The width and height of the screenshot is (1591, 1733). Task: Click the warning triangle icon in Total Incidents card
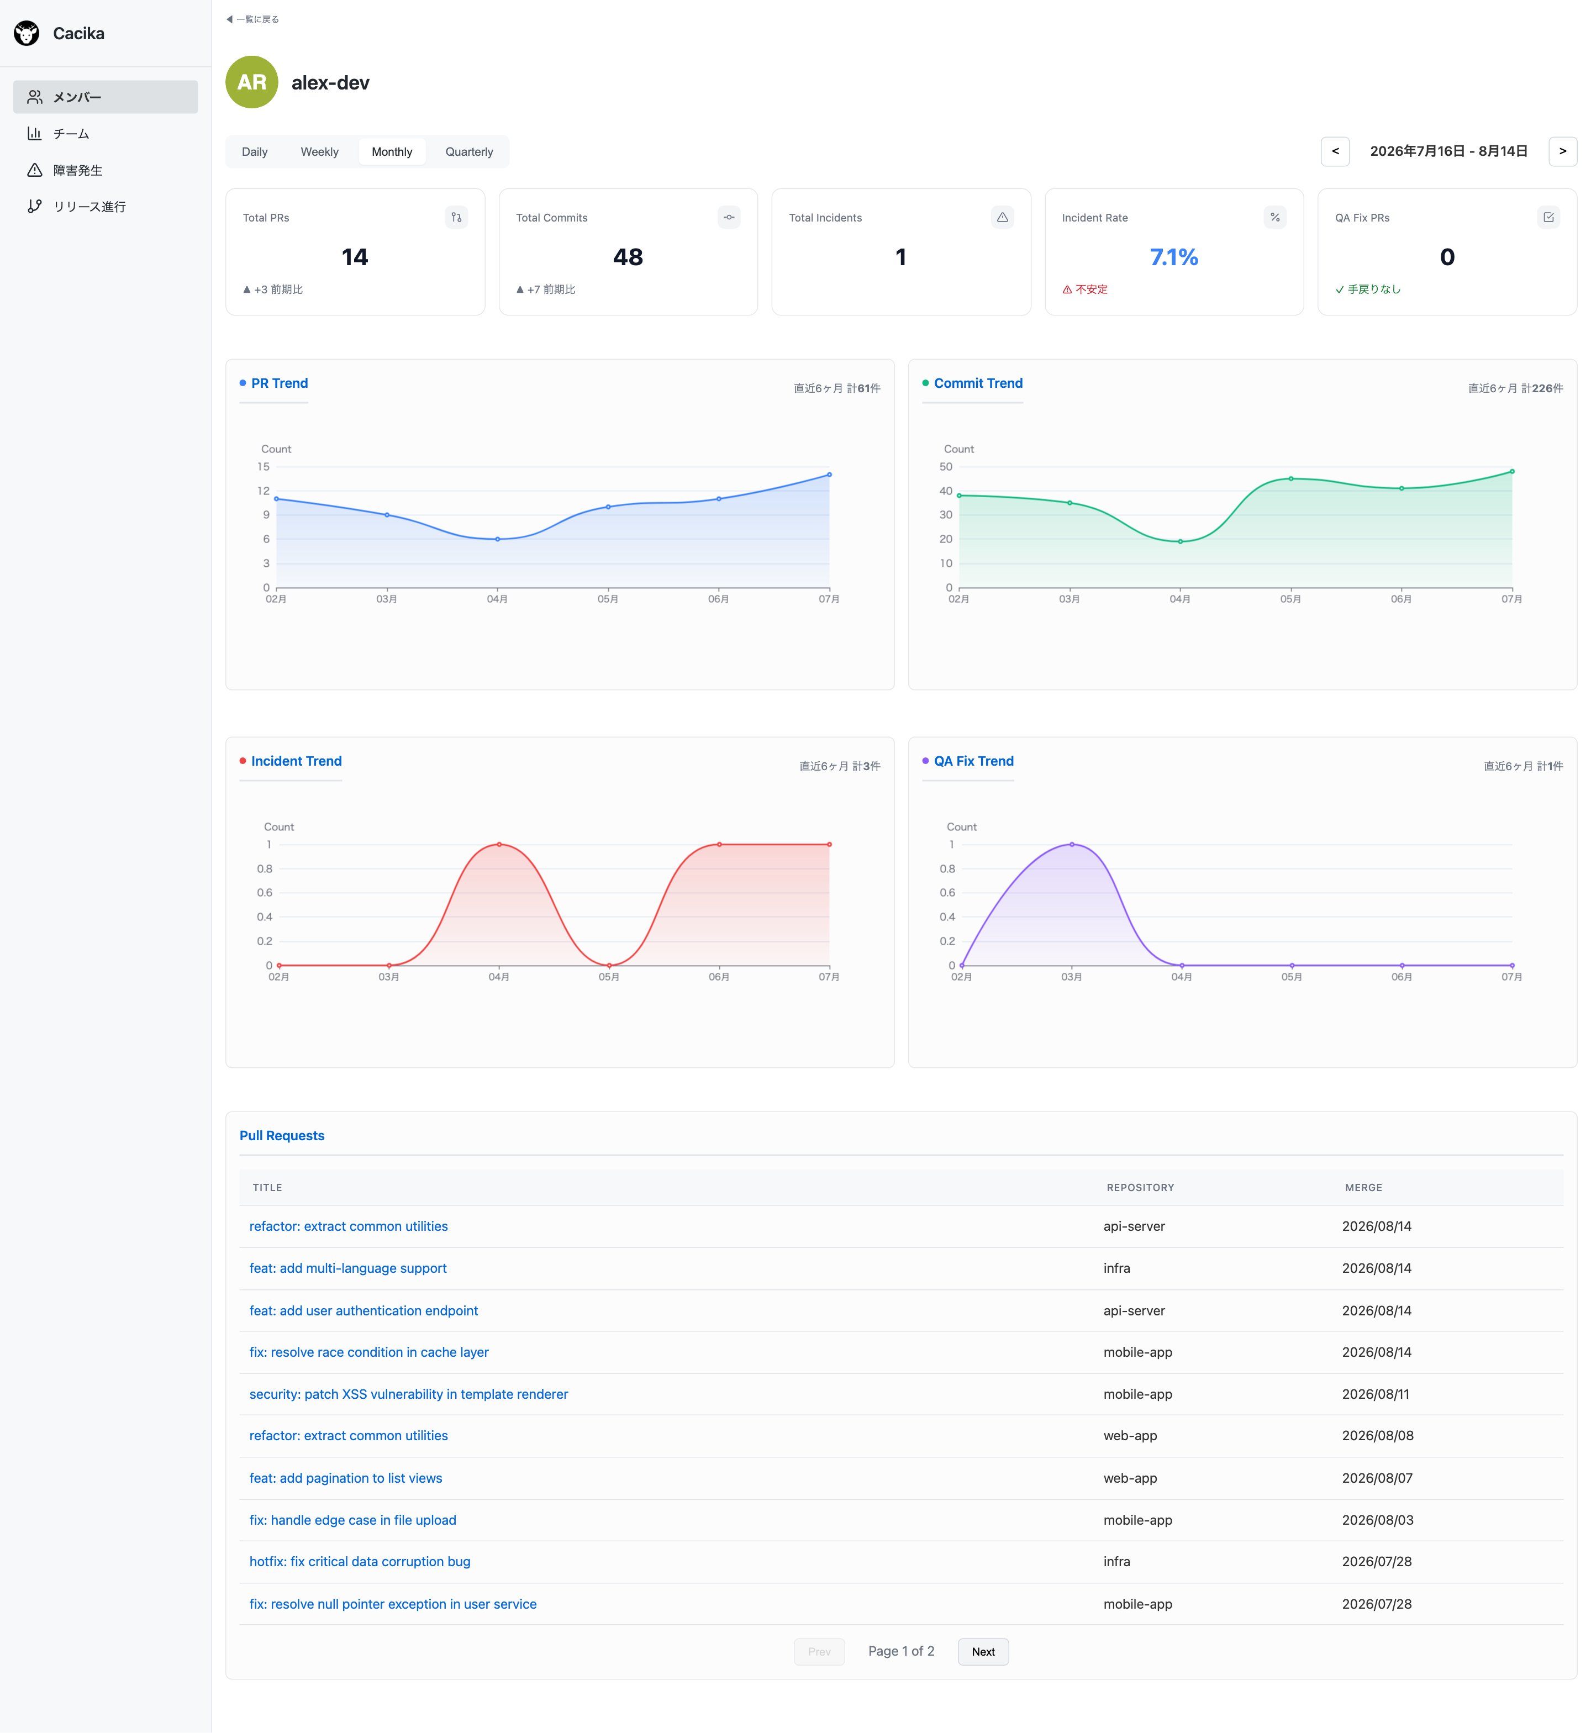point(1002,217)
